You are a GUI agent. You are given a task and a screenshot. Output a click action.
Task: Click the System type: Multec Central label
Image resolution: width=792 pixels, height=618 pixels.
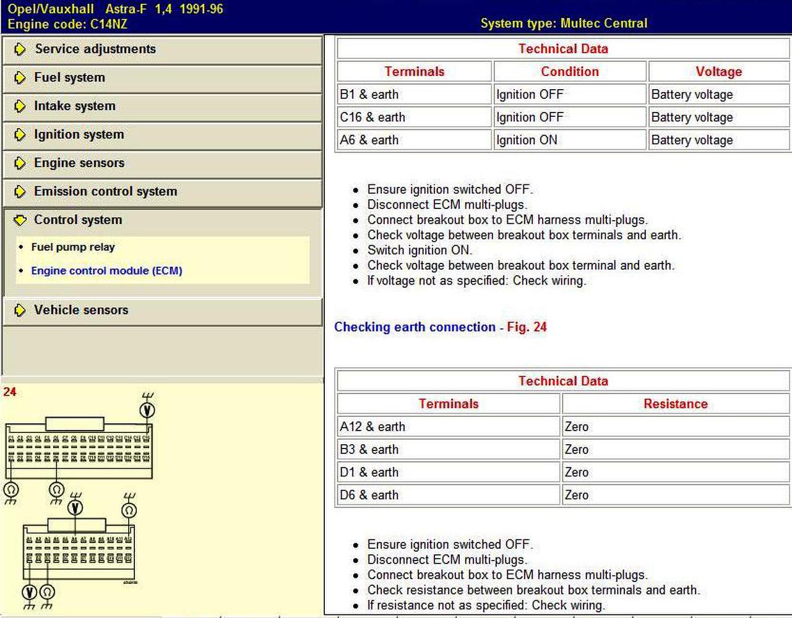(564, 24)
